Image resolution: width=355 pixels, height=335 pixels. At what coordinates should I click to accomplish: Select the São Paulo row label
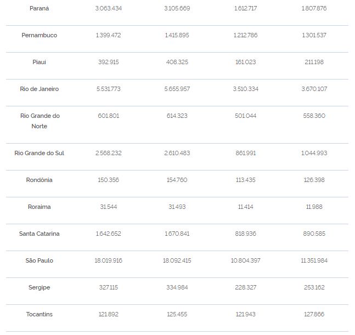tap(39, 260)
